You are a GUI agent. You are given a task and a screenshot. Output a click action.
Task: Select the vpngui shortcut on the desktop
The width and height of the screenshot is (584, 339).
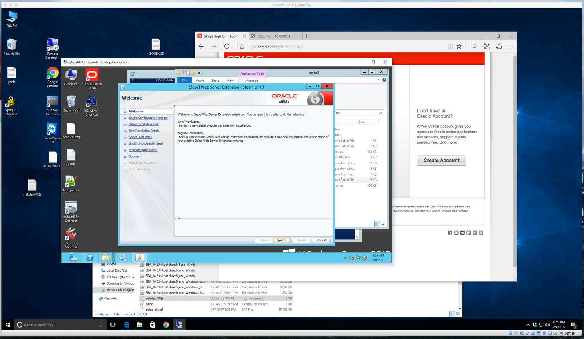tap(11, 106)
